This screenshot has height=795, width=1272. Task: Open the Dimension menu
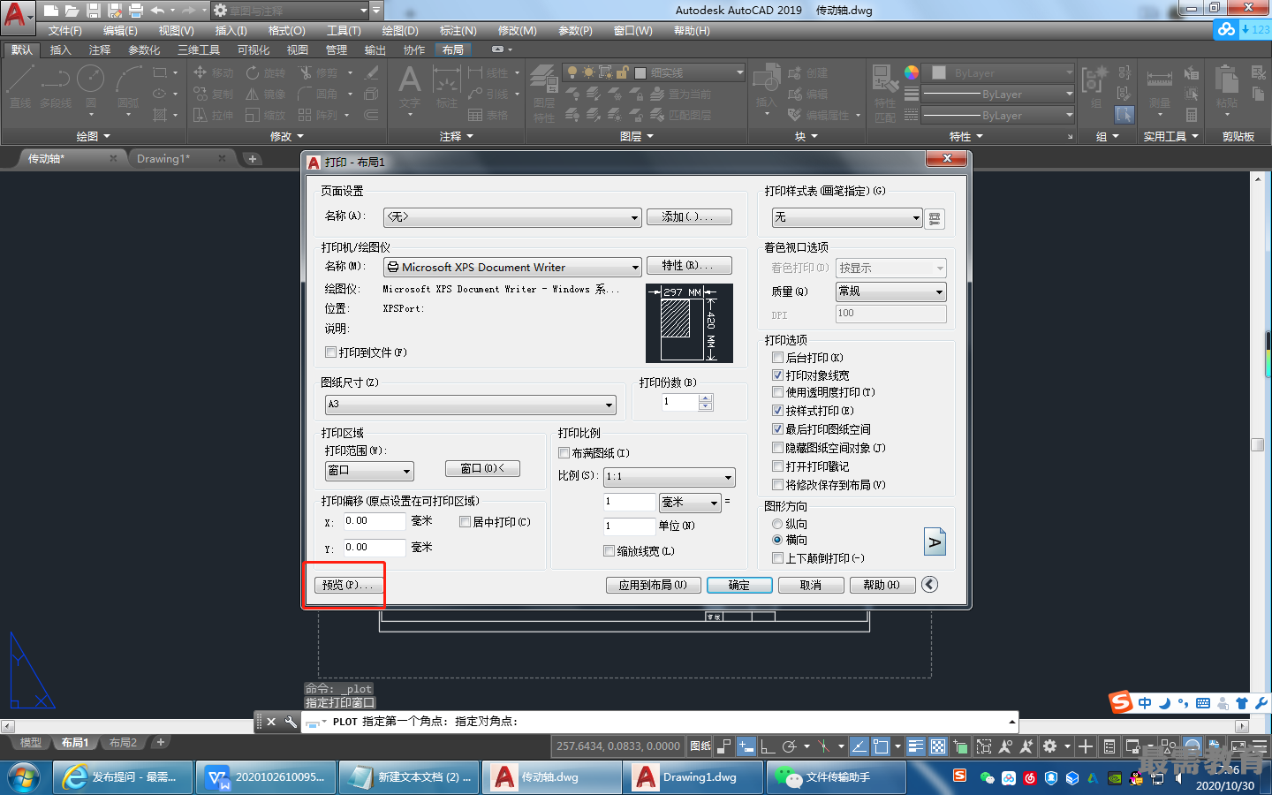tap(458, 31)
